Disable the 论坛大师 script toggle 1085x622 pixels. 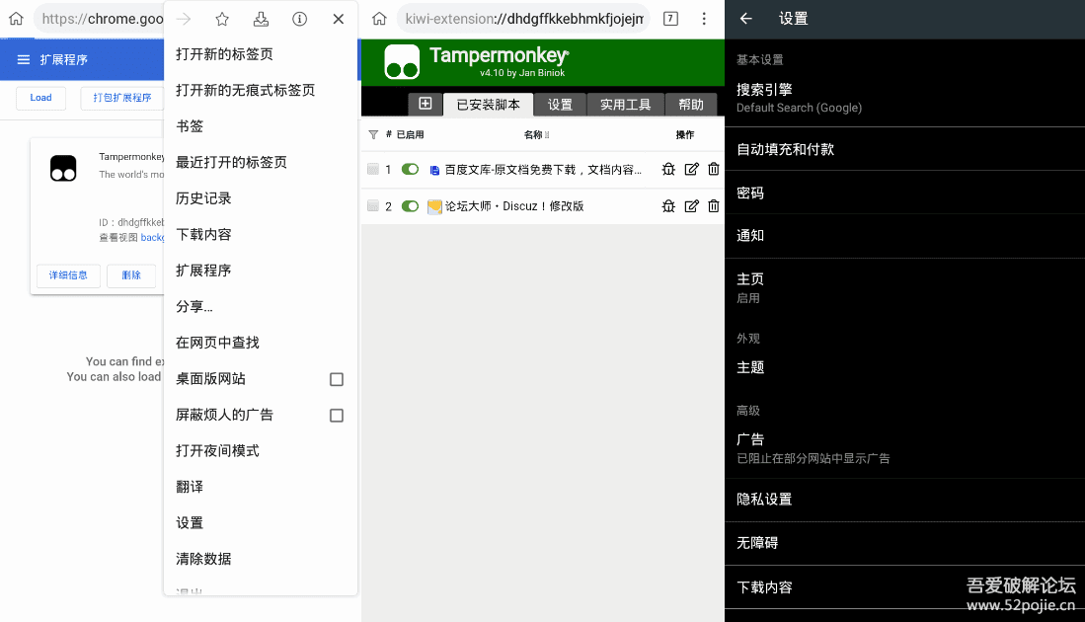pyautogui.click(x=411, y=205)
